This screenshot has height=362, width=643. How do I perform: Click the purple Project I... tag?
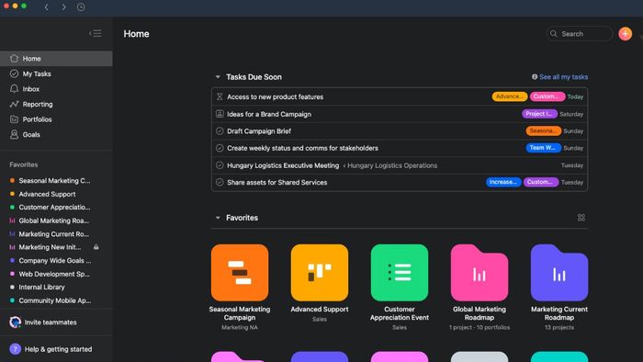(539, 114)
